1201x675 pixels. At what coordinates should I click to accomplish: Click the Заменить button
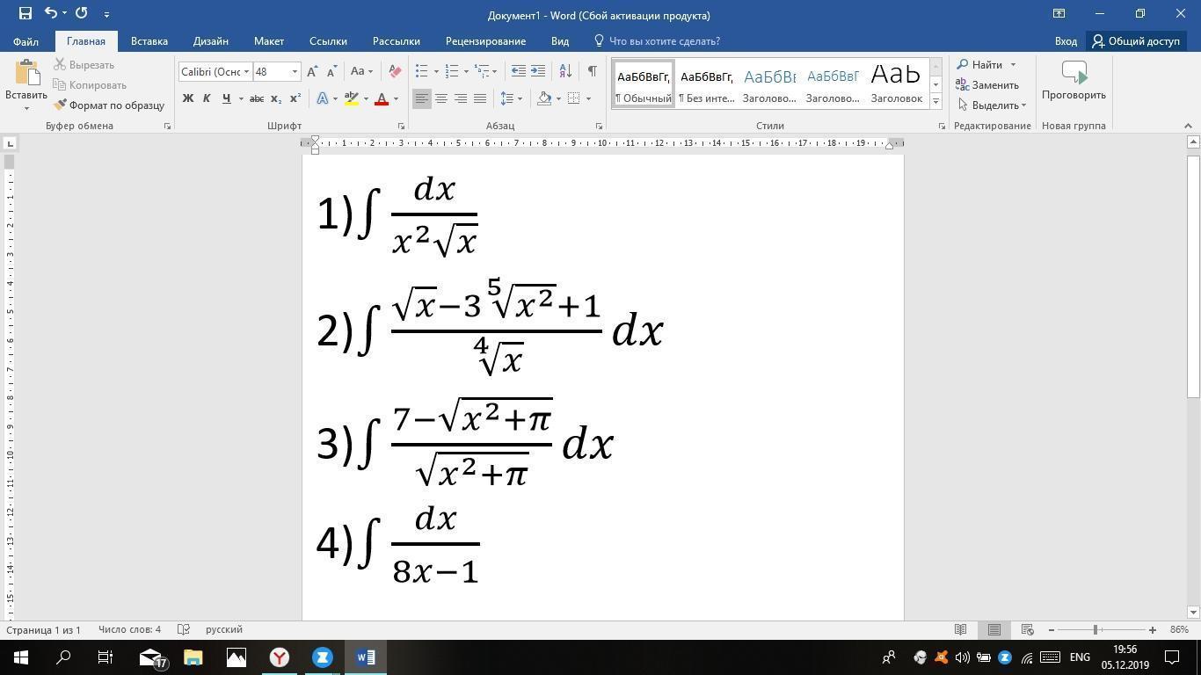point(987,85)
